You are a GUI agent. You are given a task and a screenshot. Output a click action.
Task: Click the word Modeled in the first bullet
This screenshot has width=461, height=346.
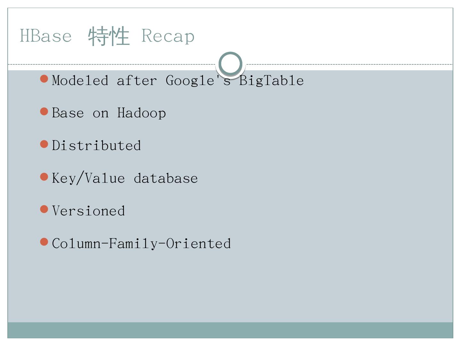(x=80, y=81)
